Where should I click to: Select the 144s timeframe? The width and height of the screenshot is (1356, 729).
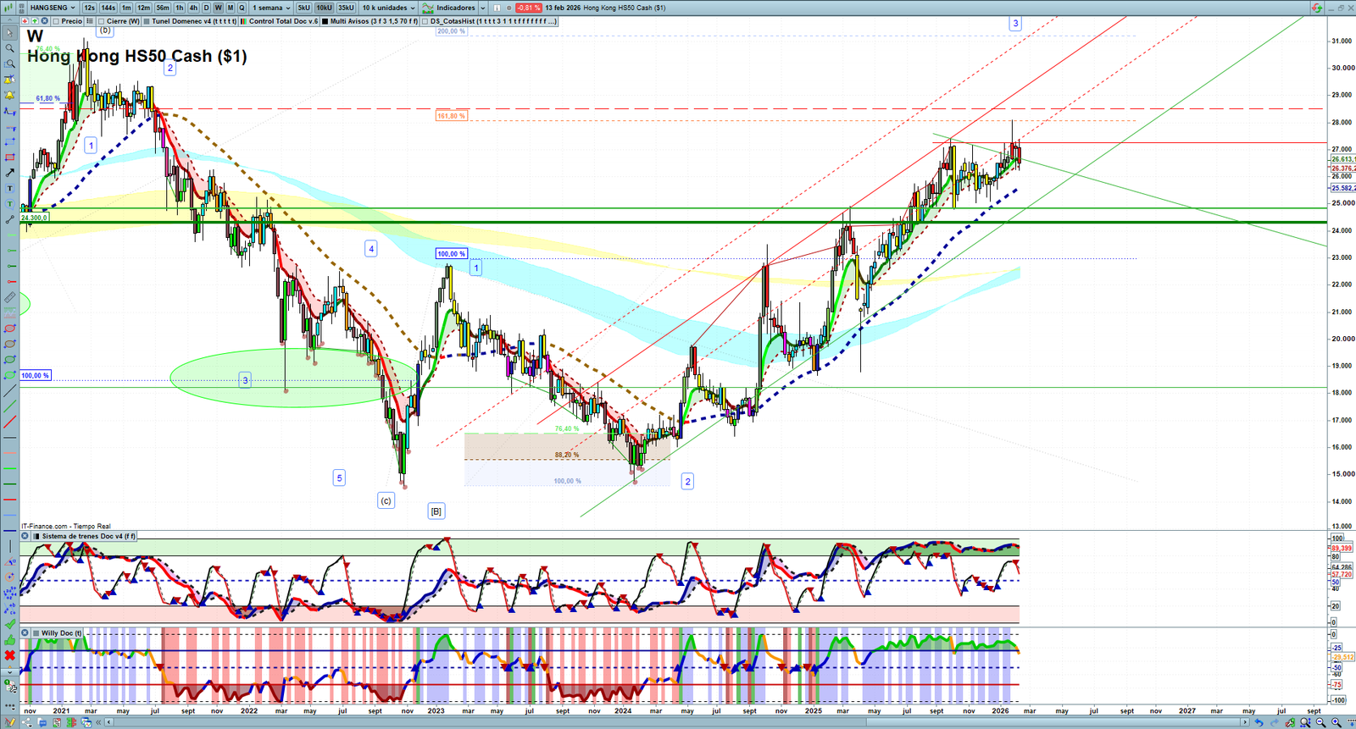point(108,8)
